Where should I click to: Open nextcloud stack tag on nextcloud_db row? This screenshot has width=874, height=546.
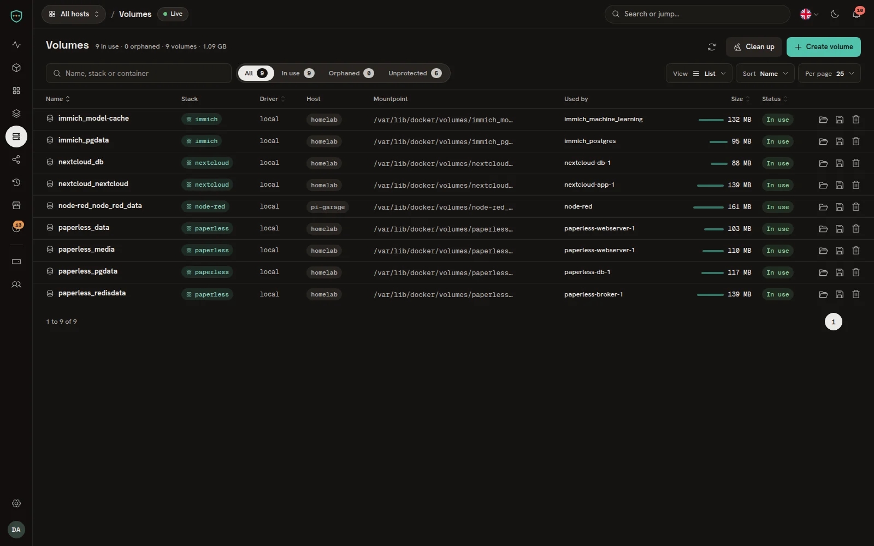coord(208,163)
